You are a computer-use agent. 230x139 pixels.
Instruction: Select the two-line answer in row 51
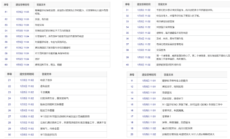(71, 12)
